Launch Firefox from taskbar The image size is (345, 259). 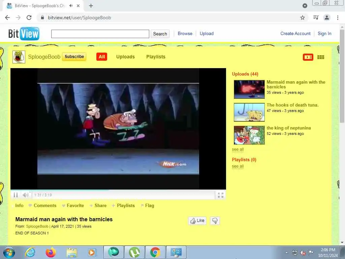pos(51,252)
